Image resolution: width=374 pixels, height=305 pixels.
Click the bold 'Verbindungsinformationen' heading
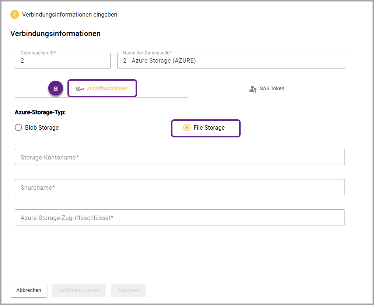point(55,34)
